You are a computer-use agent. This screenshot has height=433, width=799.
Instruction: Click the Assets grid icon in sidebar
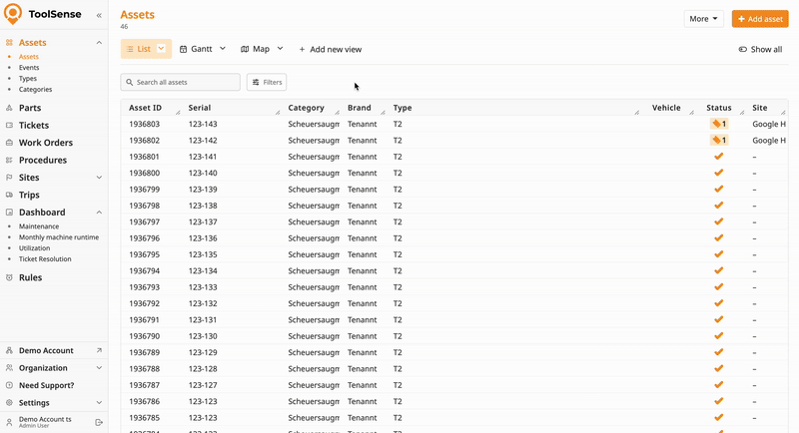pyautogui.click(x=9, y=42)
